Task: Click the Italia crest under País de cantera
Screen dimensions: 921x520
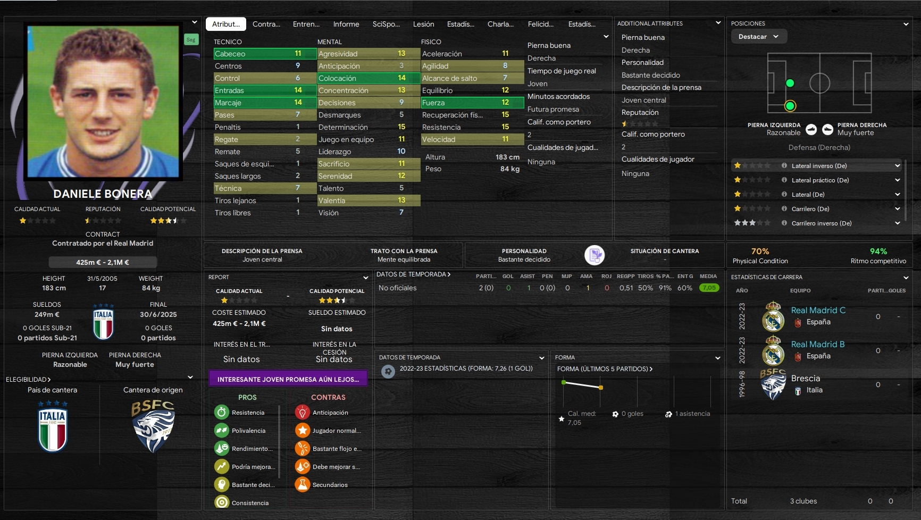Action: (53, 426)
